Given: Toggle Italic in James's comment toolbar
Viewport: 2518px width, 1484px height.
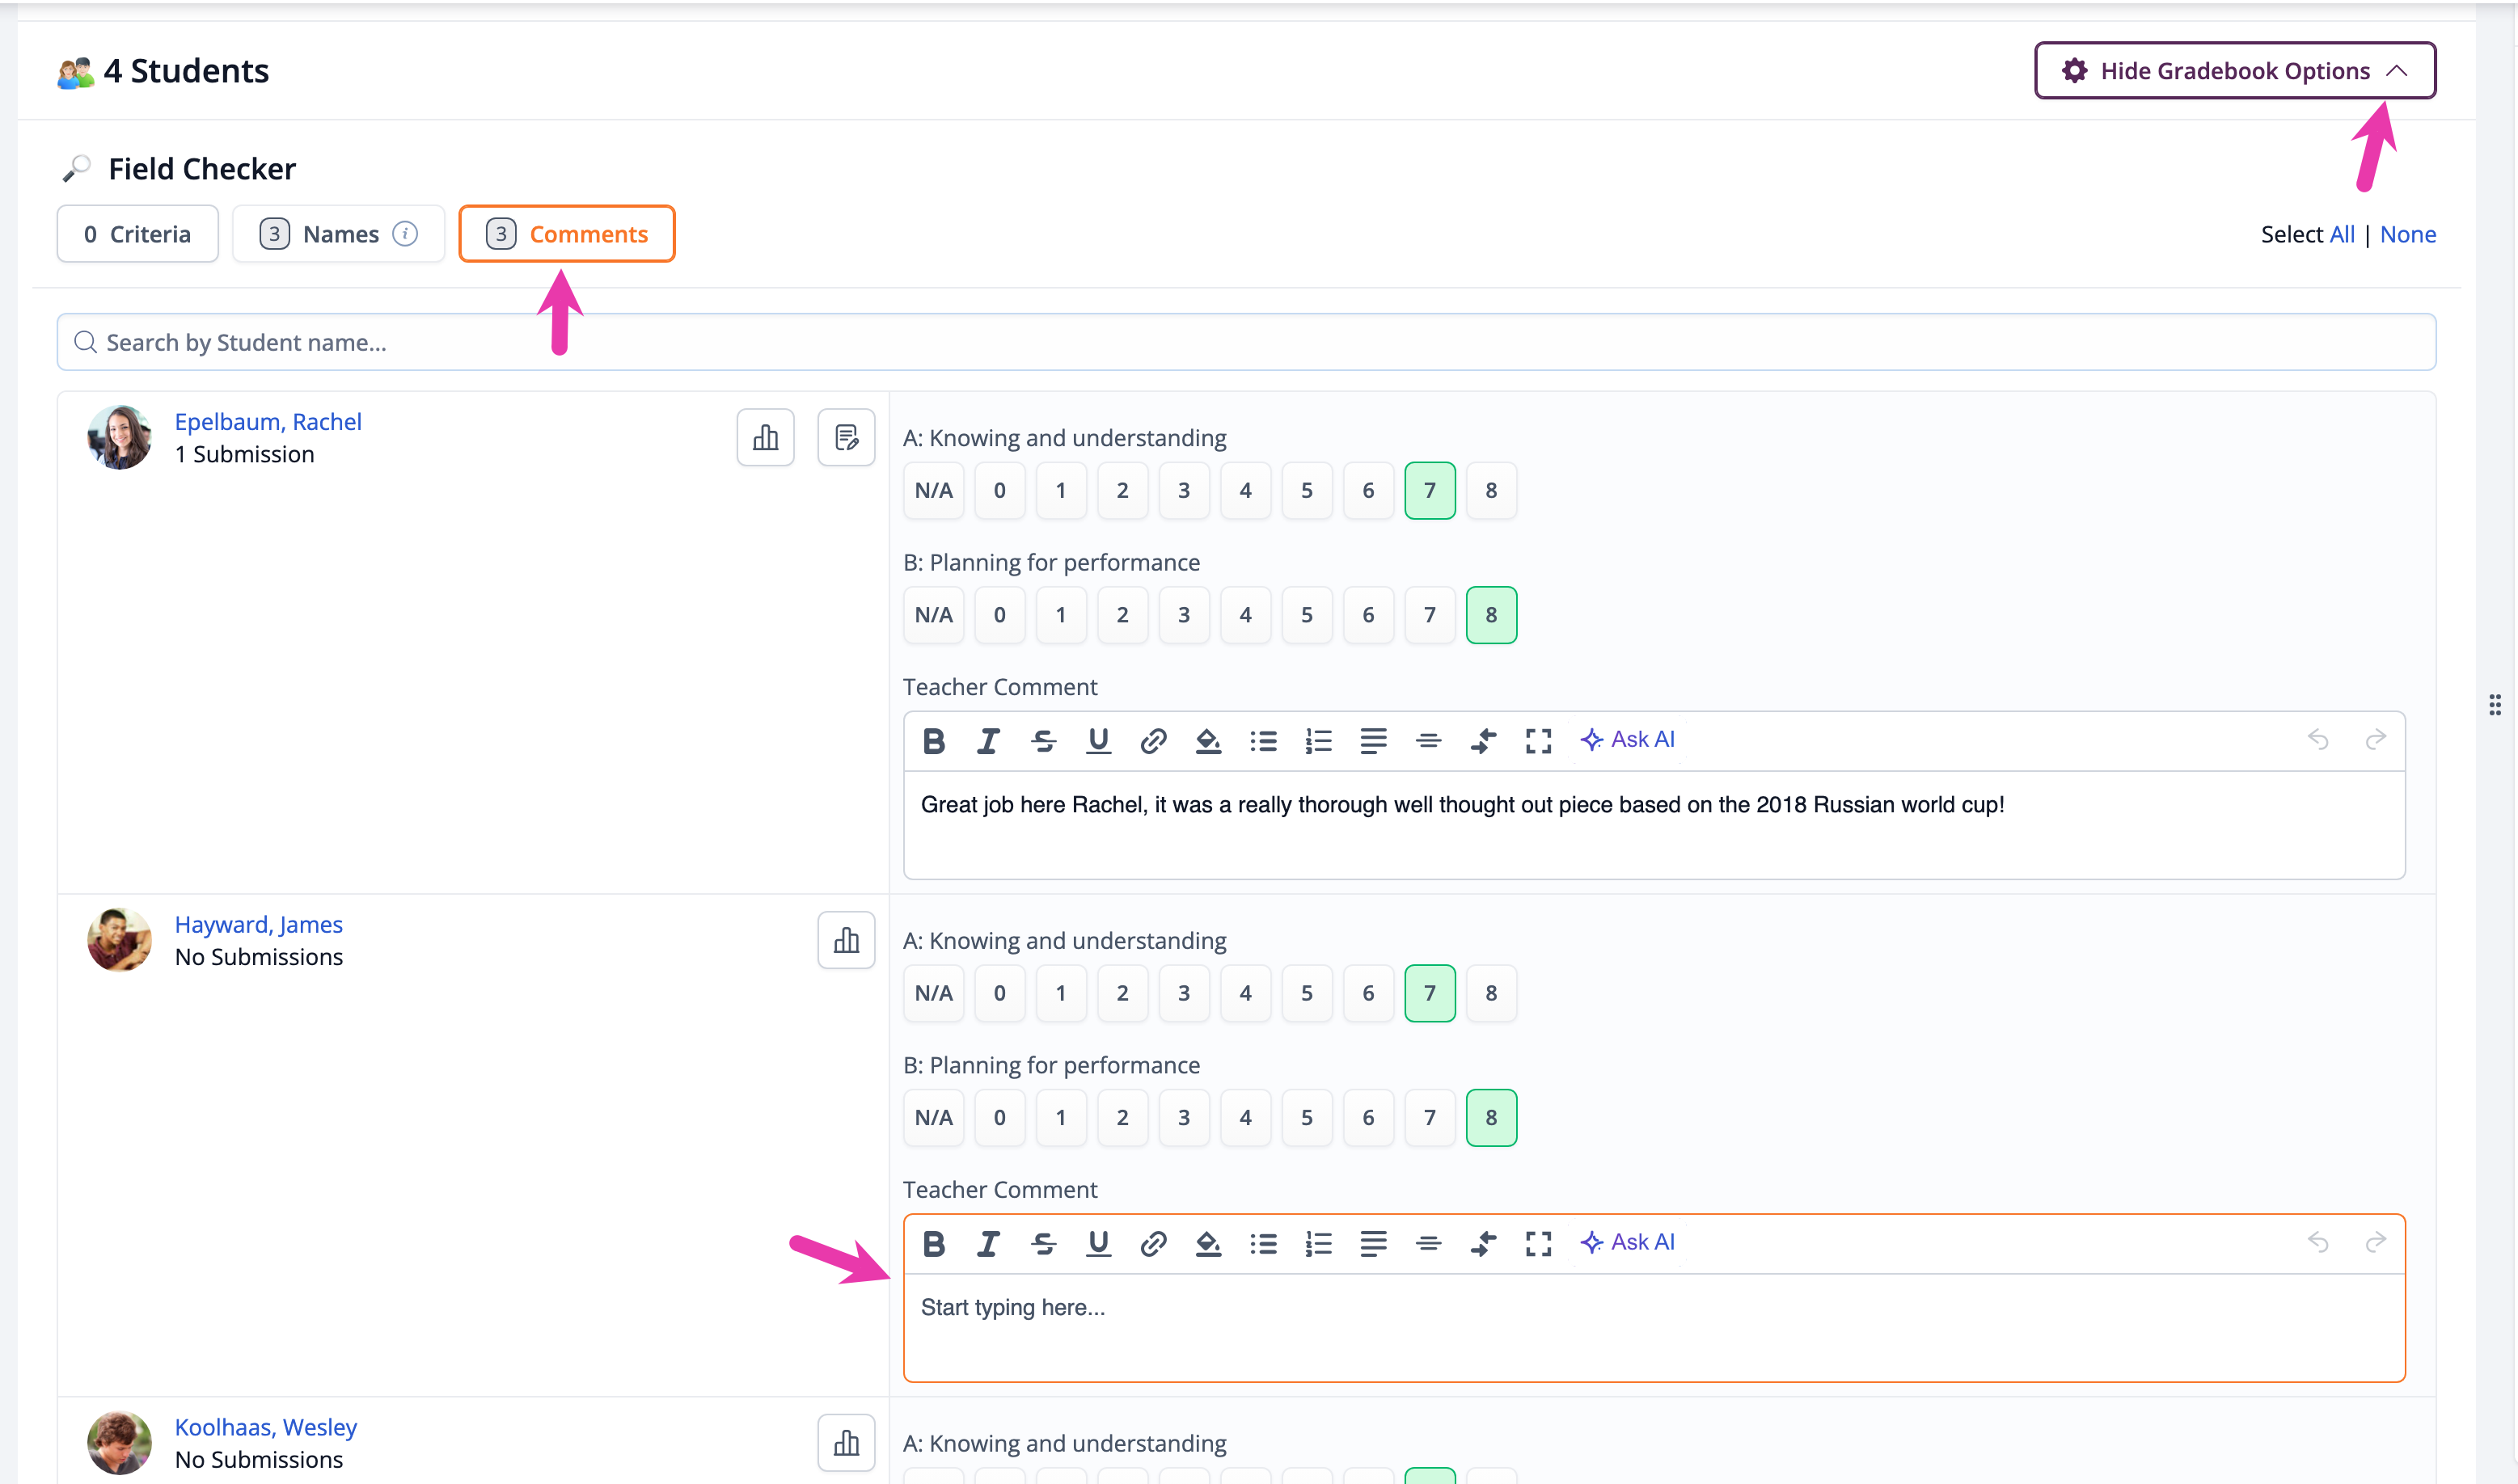Looking at the screenshot, I should (x=988, y=1244).
